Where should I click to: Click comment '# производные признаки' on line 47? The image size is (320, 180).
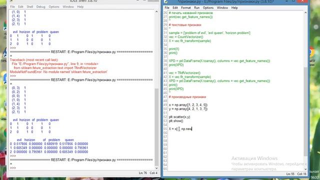click(187, 97)
